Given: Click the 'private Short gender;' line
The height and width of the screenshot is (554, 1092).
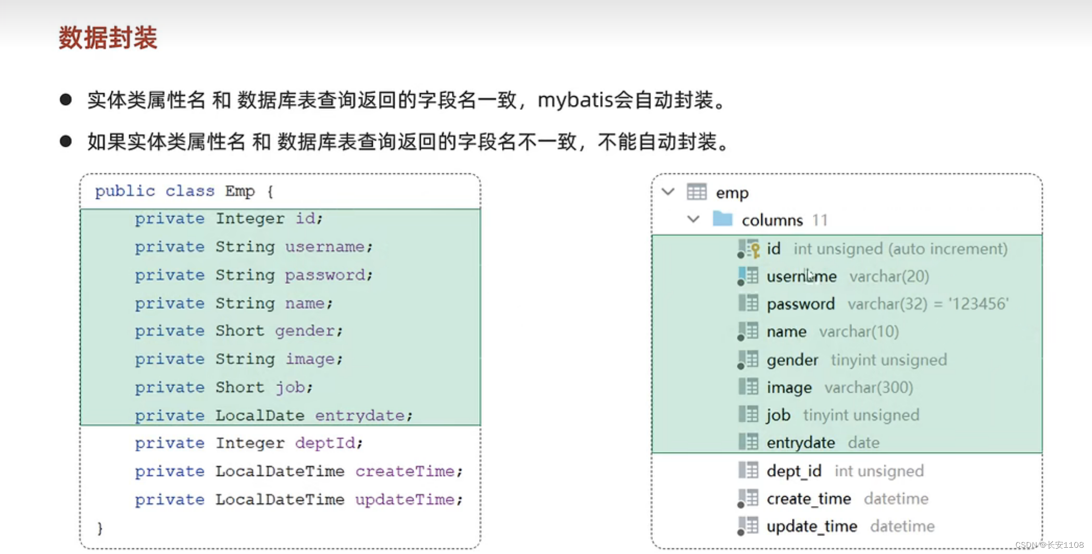Looking at the screenshot, I should pyautogui.click(x=239, y=331).
